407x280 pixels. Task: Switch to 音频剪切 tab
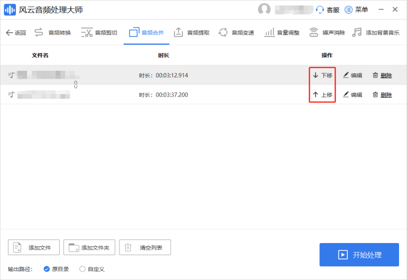point(99,33)
